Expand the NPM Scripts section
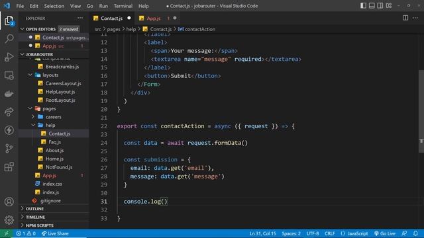Image resolution: width=424 pixels, height=238 pixels. coord(40,225)
